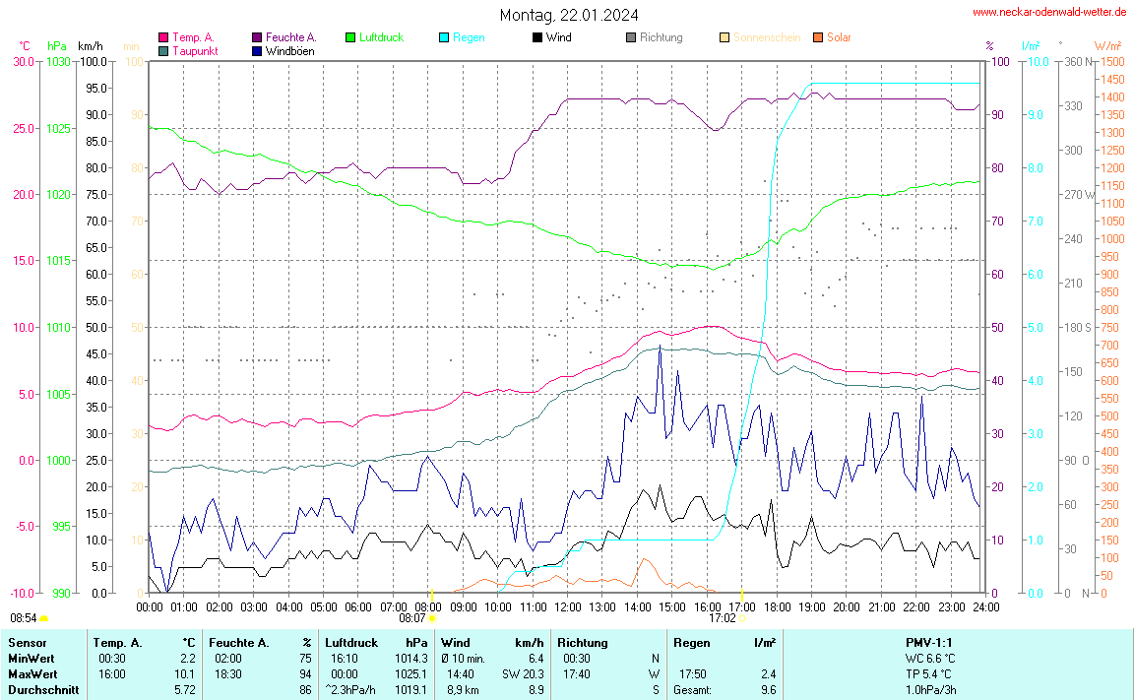The image size is (1134, 700).
Task: Select the blue Windböen legend marker
Action: pyautogui.click(x=257, y=50)
